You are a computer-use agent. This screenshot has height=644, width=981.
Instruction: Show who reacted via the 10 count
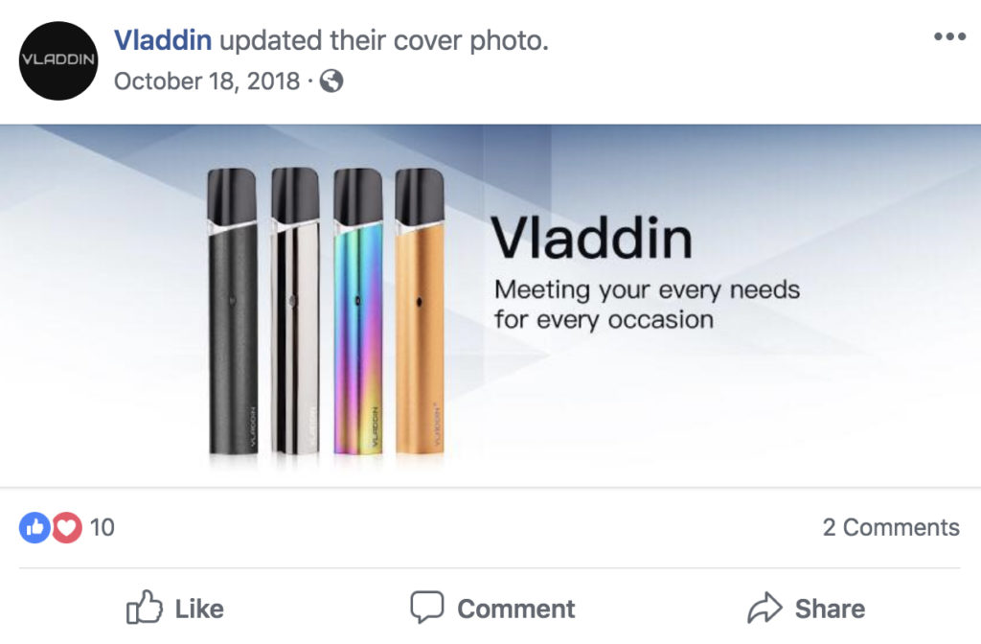(x=102, y=528)
